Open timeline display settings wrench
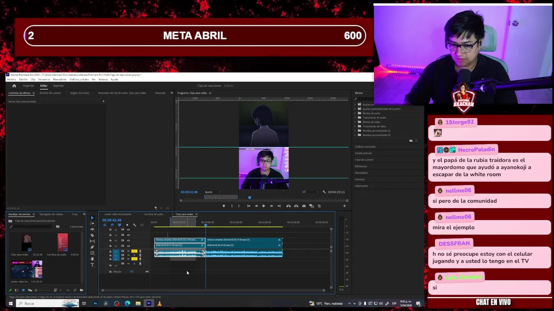Viewport: 554px width, 311px height. pyautogui.click(x=134, y=225)
